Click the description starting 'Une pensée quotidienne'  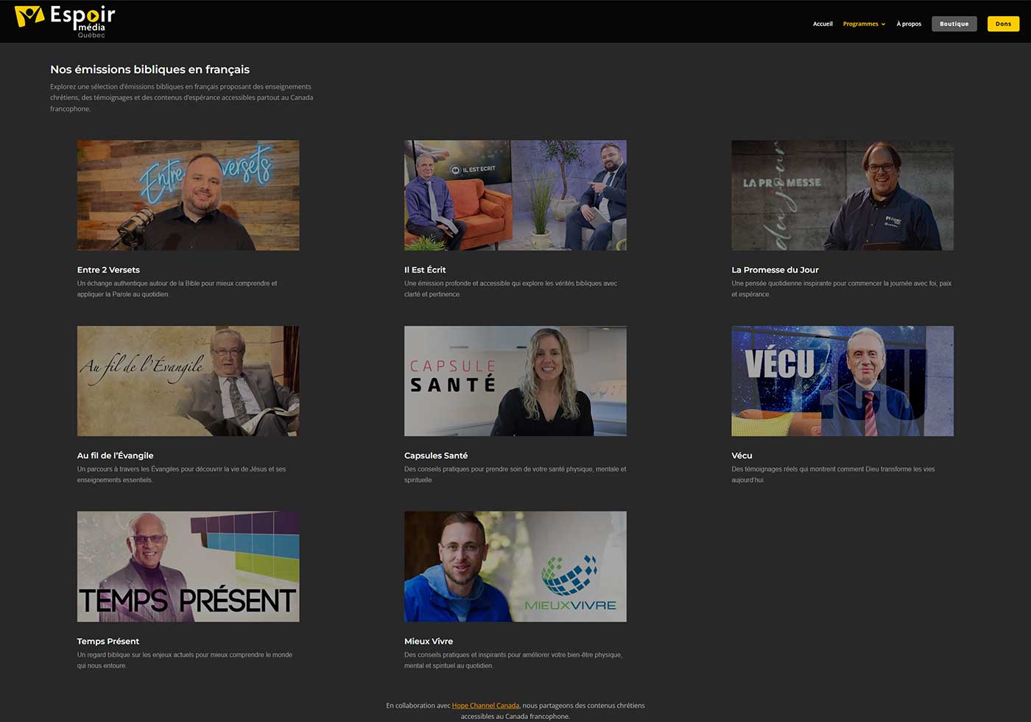841,289
